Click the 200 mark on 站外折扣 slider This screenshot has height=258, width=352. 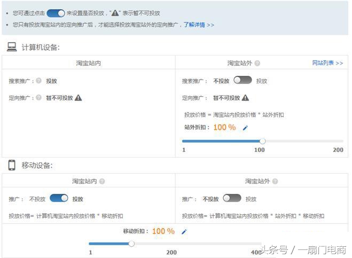[338, 150]
